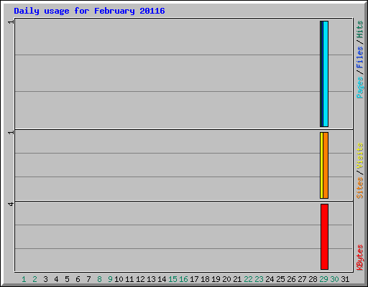Click the 'Sites' legend label
Image resolution: width=368 pixels, height=287 pixels.
click(x=360, y=188)
